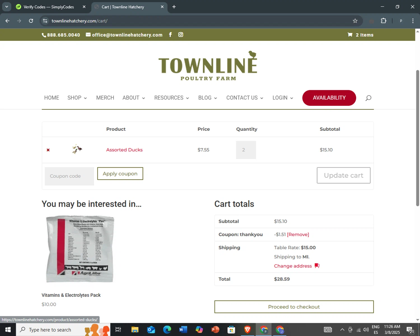The image size is (420, 336).
Task: Launch Microsoft Edge from taskbar
Action: [167, 330]
